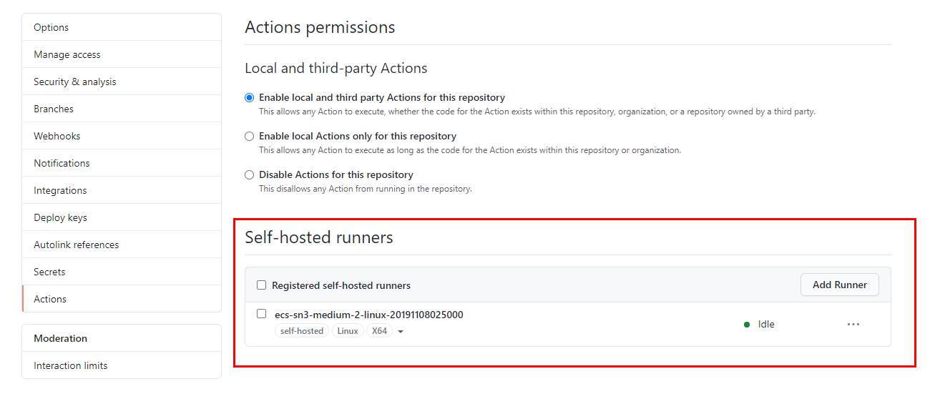Navigate to Branches settings
This screenshot has height=409, width=940.
54,109
